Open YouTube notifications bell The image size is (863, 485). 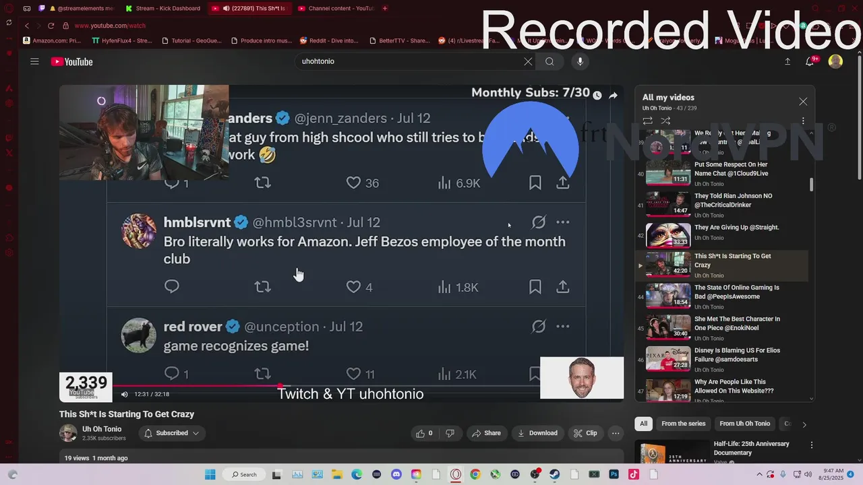810,61
